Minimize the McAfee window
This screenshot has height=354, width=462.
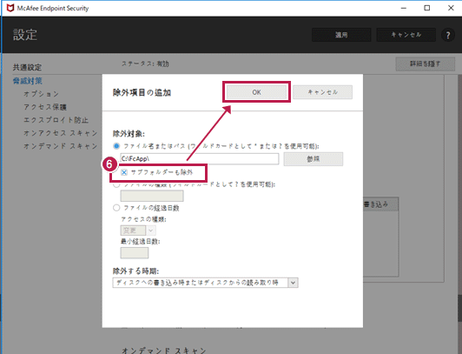click(x=404, y=8)
